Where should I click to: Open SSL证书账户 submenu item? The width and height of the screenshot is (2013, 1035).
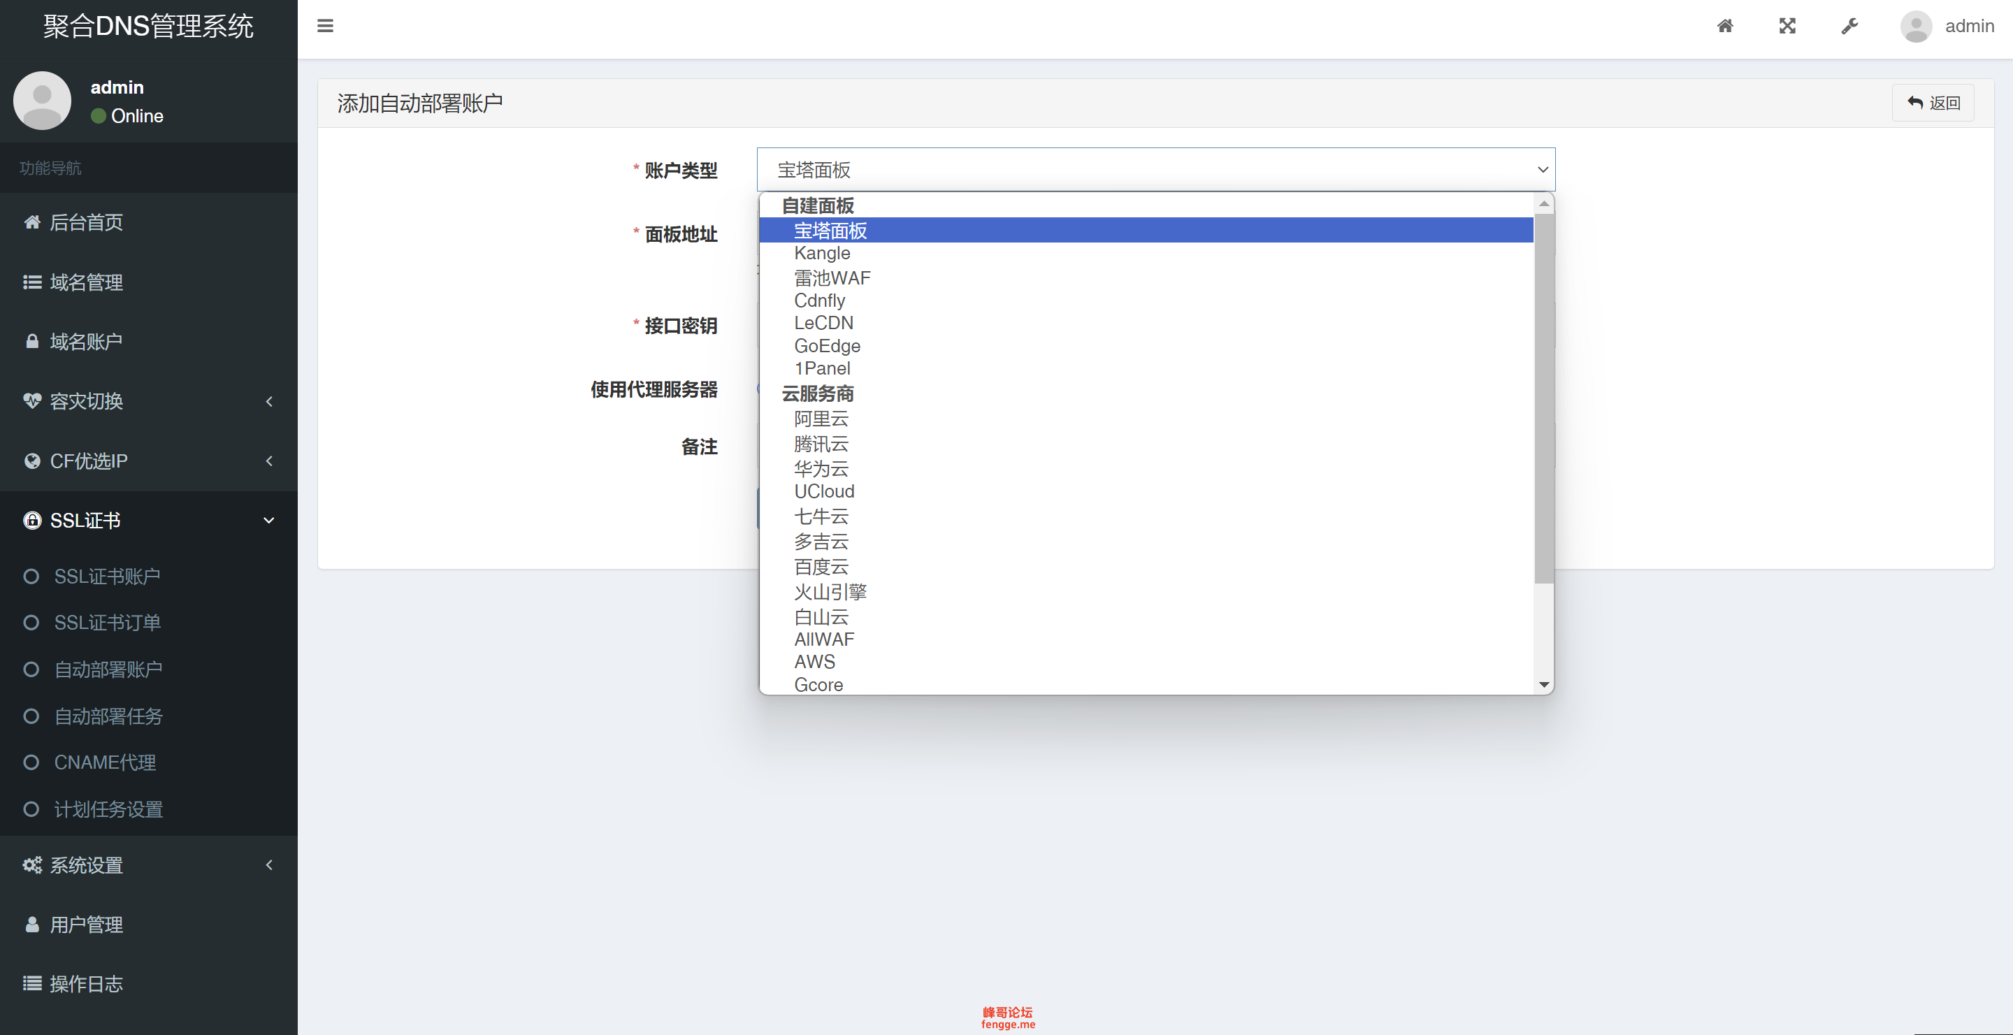coord(148,577)
